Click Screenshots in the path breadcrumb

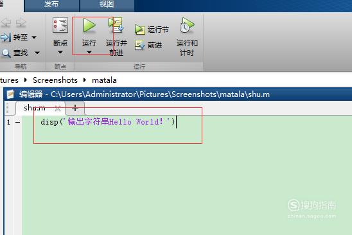click(x=55, y=80)
